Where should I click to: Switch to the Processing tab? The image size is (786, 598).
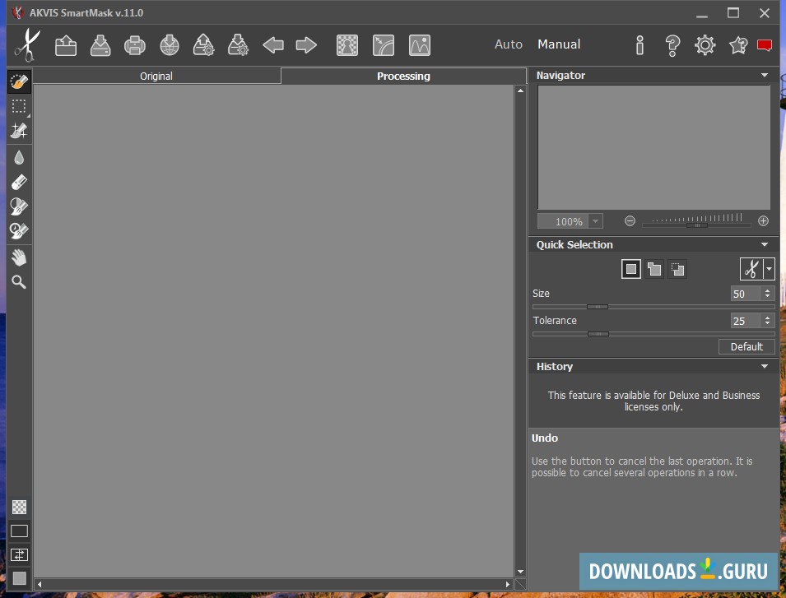coord(403,76)
